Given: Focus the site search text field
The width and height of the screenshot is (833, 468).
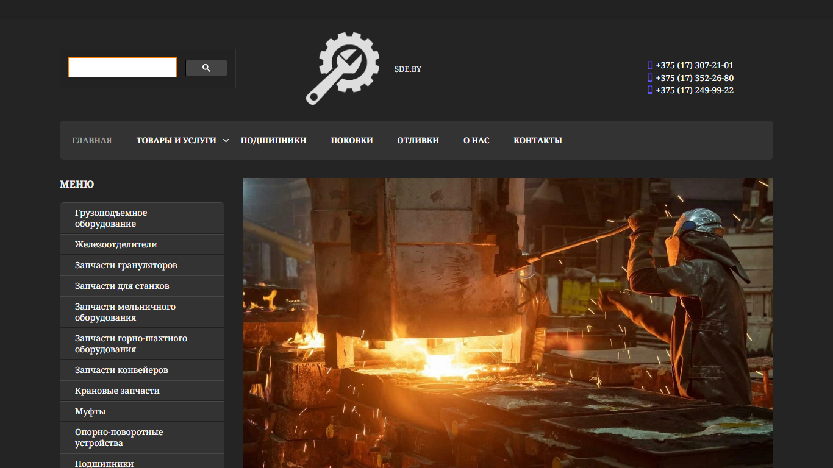Looking at the screenshot, I should [x=123, y=68].
